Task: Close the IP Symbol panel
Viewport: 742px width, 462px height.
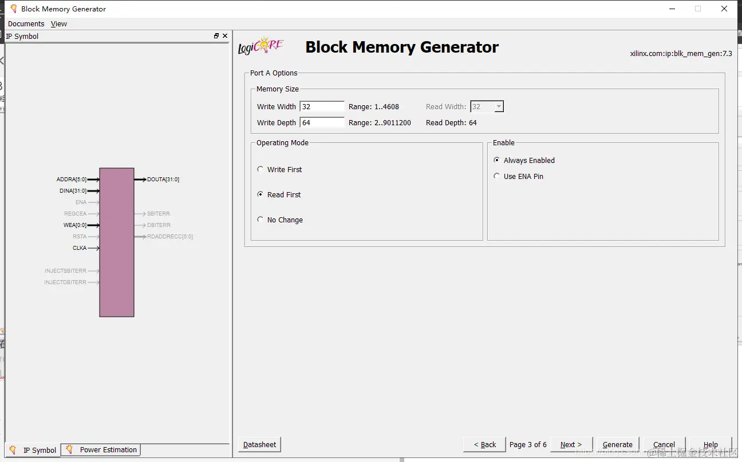Action: 225,36
